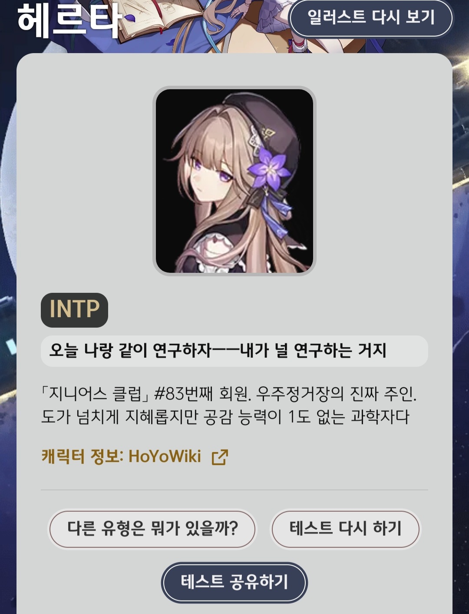This screenshot has width=469, height=614.
Task: Tap the divider line above the buttons
Action: (x=234, y=490)
